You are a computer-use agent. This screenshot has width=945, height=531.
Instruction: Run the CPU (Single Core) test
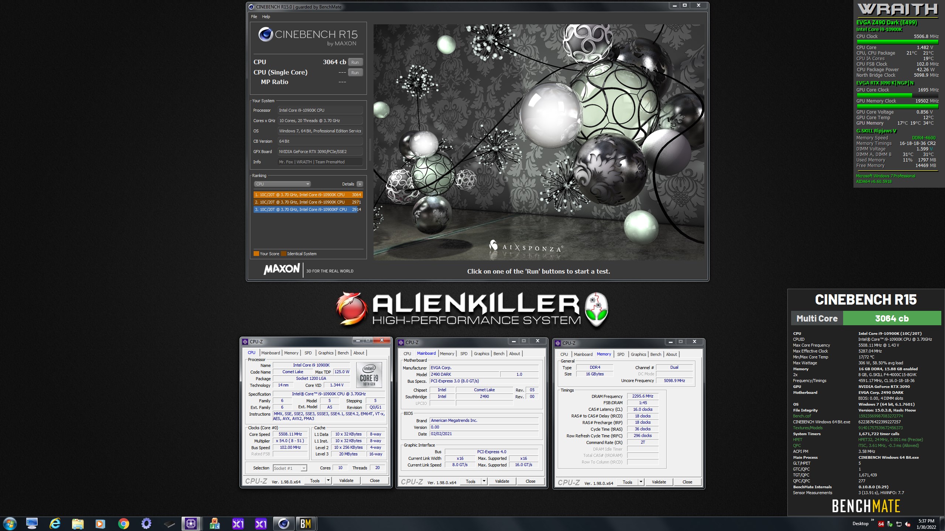tap(355, 73)
